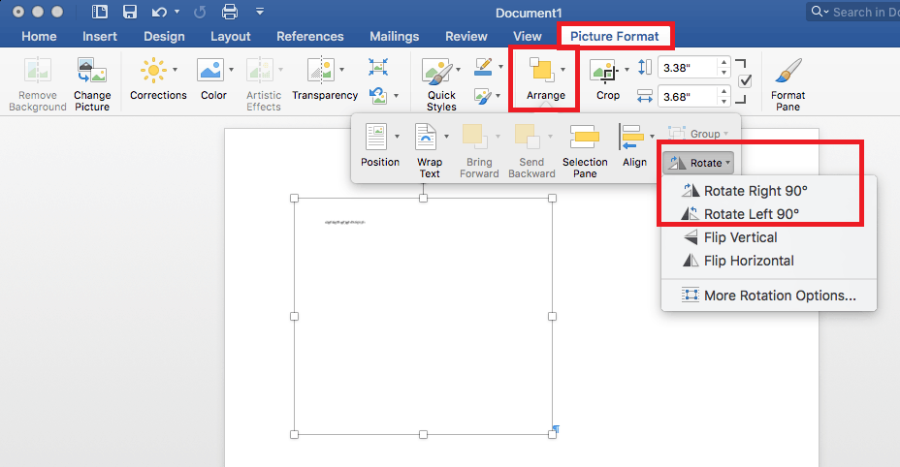Expand the Color dropdown arrow
Viewport: 900px width, 467px height.
232,70
